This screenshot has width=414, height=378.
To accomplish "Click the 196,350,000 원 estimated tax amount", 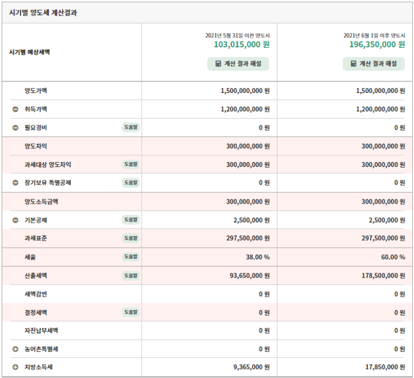I will point(377,45).
